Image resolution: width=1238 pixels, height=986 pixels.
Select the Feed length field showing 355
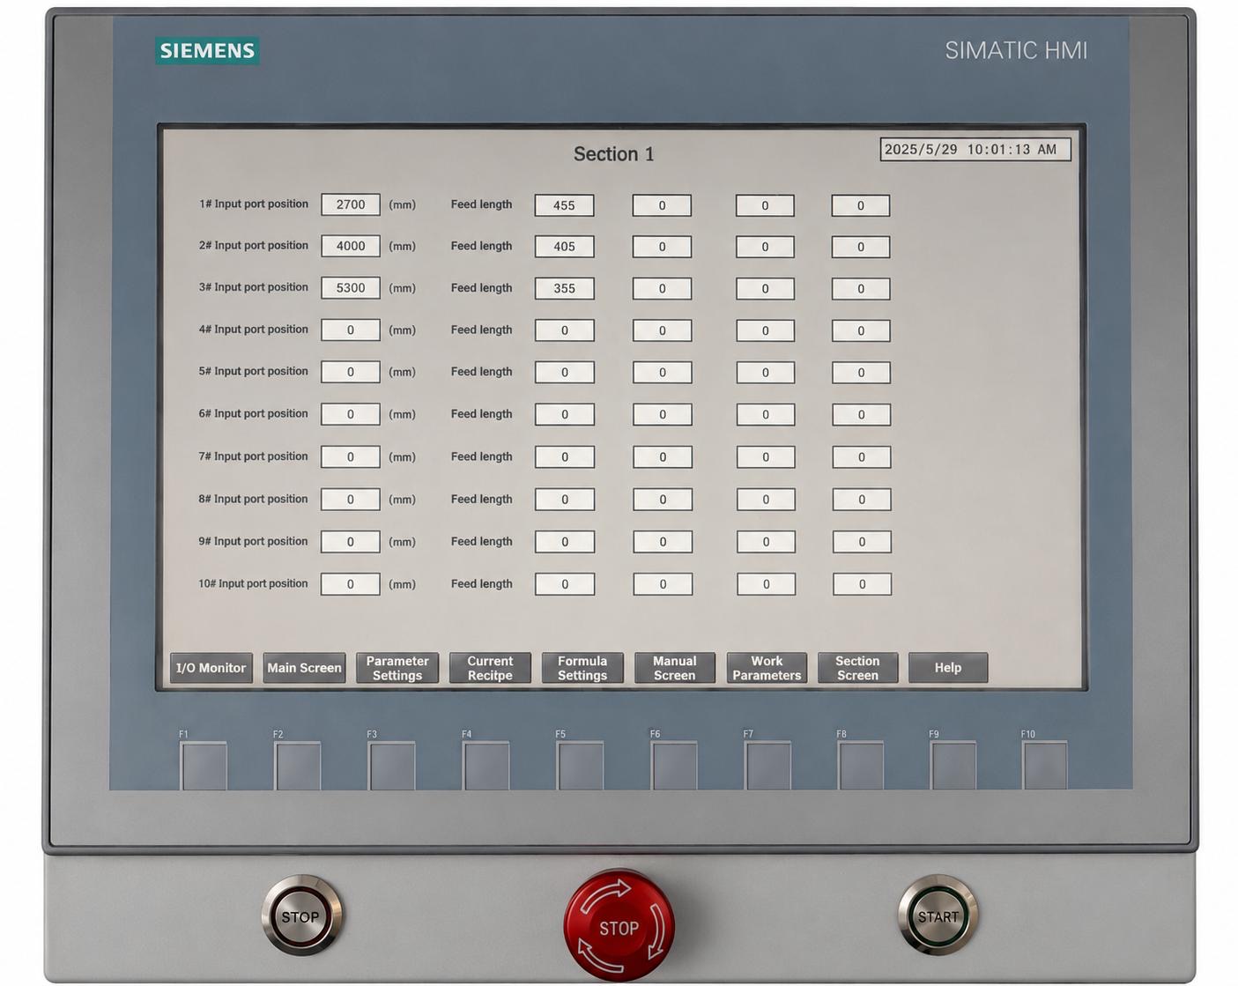pyautogui.click(x=564, y=288)
